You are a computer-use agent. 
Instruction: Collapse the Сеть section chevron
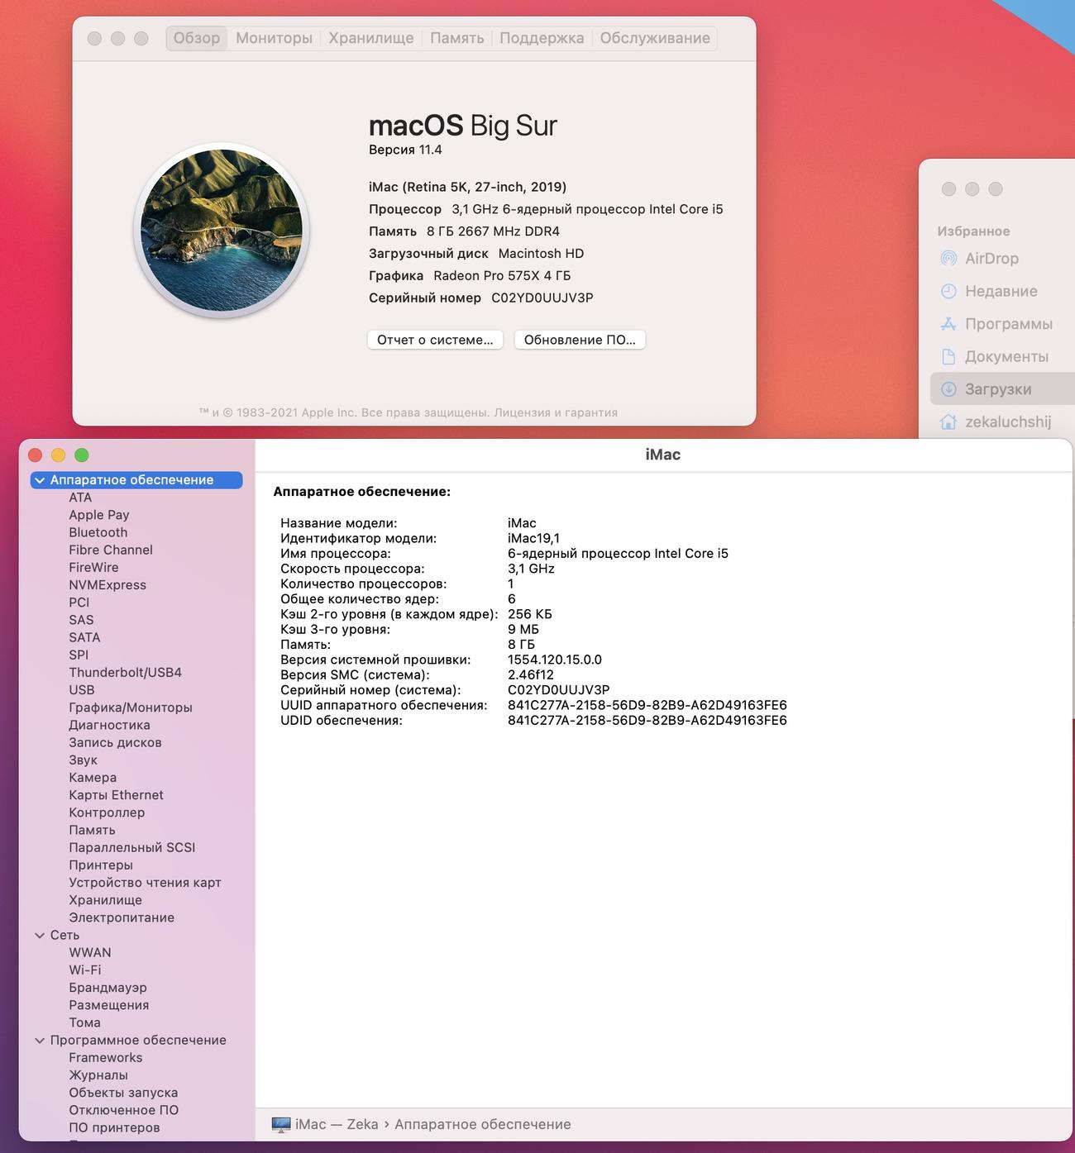pyautogui.click(x=40, y=936)
